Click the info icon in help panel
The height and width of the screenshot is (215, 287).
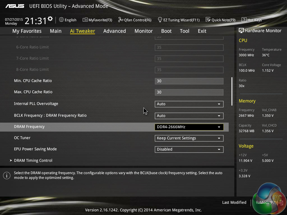point(6,176)
